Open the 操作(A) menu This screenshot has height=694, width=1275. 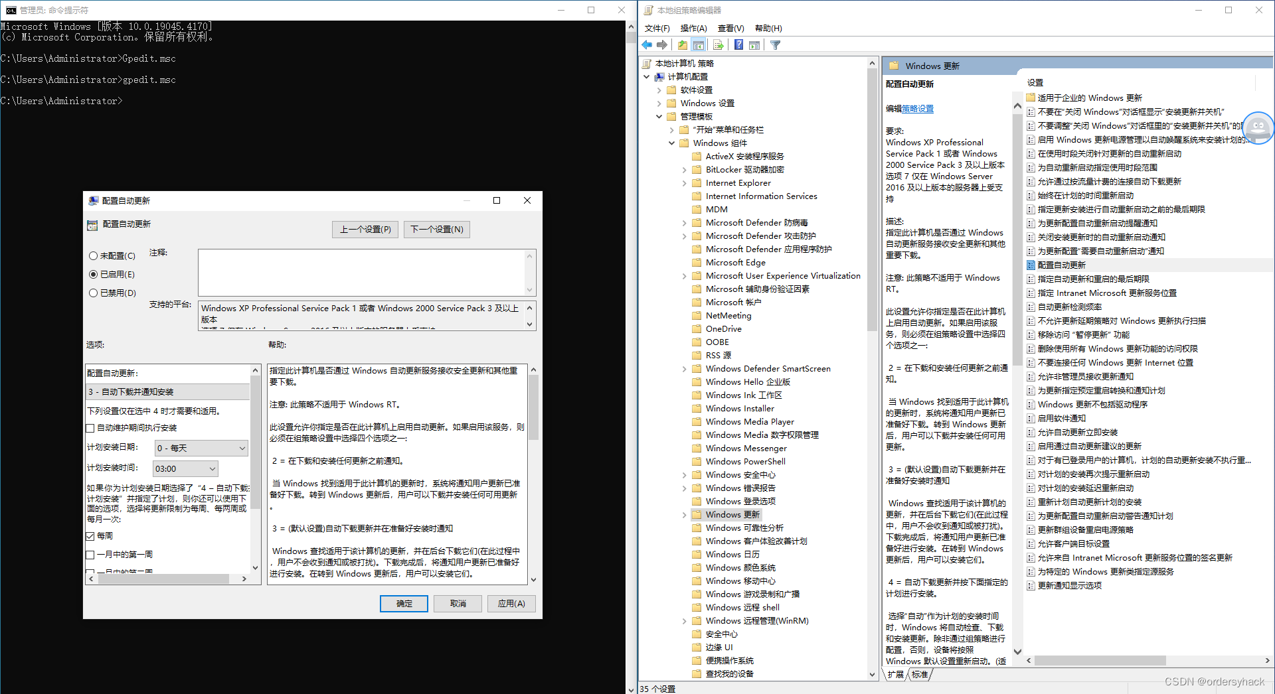pos(693,28)
